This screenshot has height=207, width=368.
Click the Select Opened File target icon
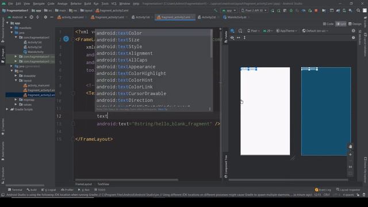(x=31, y=17)
